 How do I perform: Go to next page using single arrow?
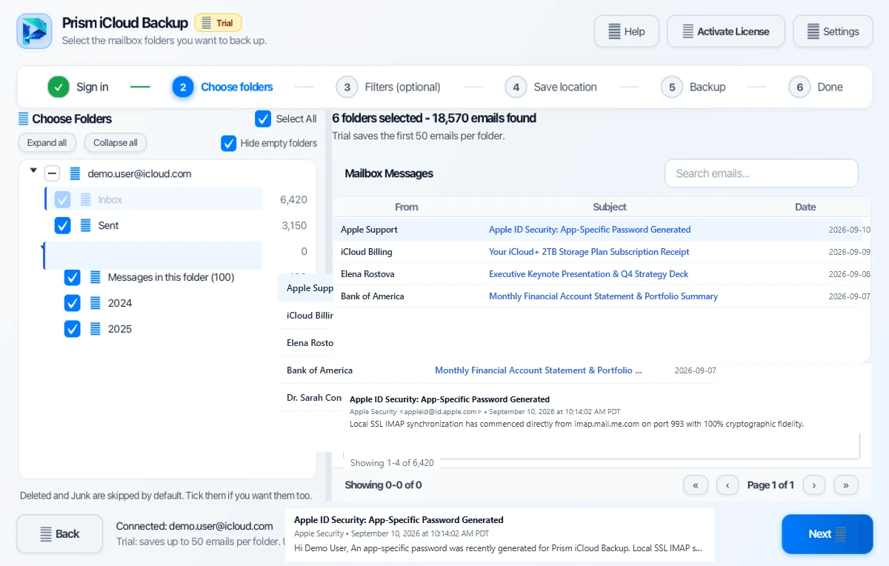[x=814, y=485]
